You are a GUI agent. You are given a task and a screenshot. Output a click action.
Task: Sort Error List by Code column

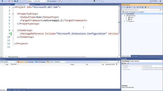click(7, 64)
